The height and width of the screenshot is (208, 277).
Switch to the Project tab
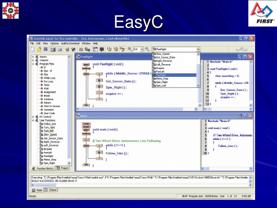pyautogui.click(x=62, y=168)
